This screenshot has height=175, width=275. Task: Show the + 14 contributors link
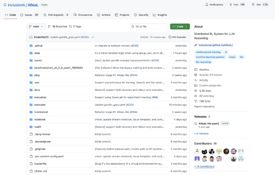click(204, 166)
